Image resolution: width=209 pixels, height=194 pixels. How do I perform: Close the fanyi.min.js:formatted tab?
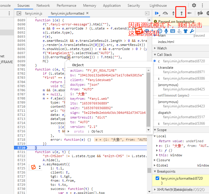click(87, 13)
